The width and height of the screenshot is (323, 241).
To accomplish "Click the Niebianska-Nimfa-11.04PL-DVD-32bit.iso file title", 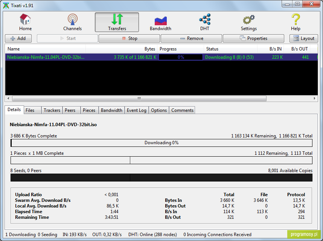I will (53, 125).
